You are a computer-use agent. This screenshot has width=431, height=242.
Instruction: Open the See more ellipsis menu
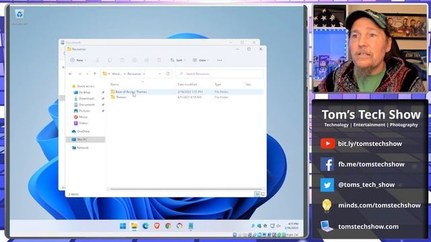(220, 60)
